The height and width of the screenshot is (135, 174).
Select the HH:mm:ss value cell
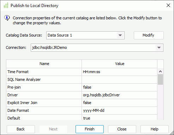click(120, 72)
